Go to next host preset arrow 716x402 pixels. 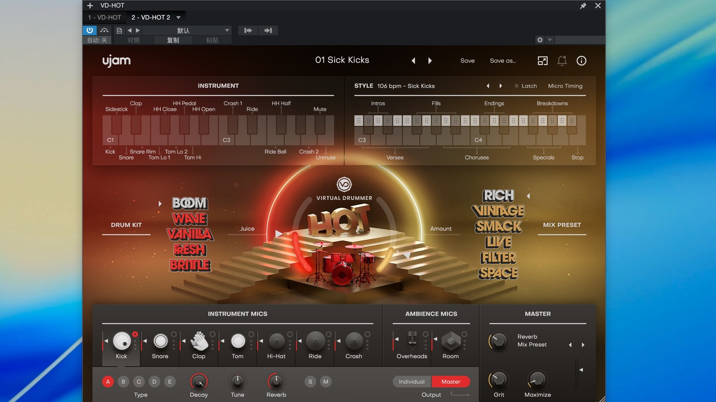[x=138, y=31]
